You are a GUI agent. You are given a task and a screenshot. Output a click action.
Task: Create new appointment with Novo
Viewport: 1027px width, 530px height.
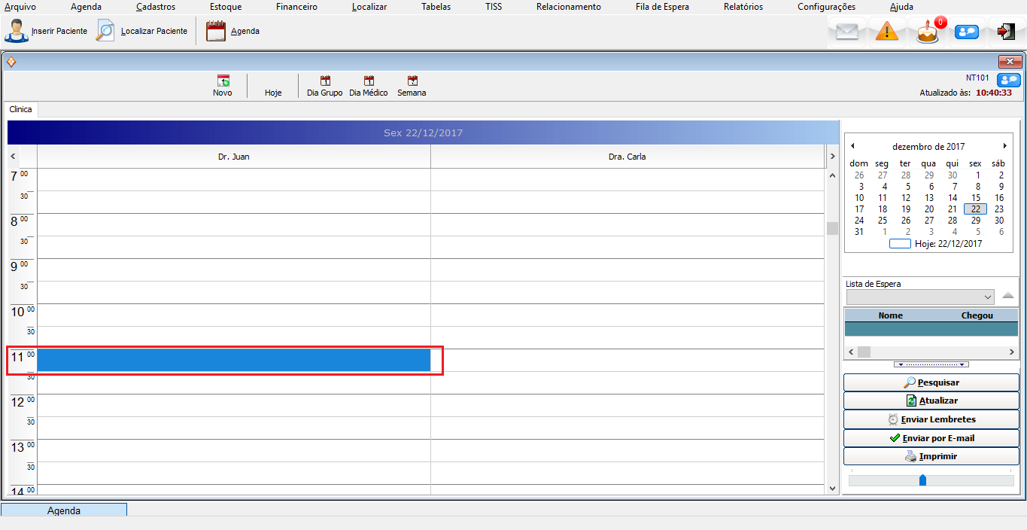223,86
